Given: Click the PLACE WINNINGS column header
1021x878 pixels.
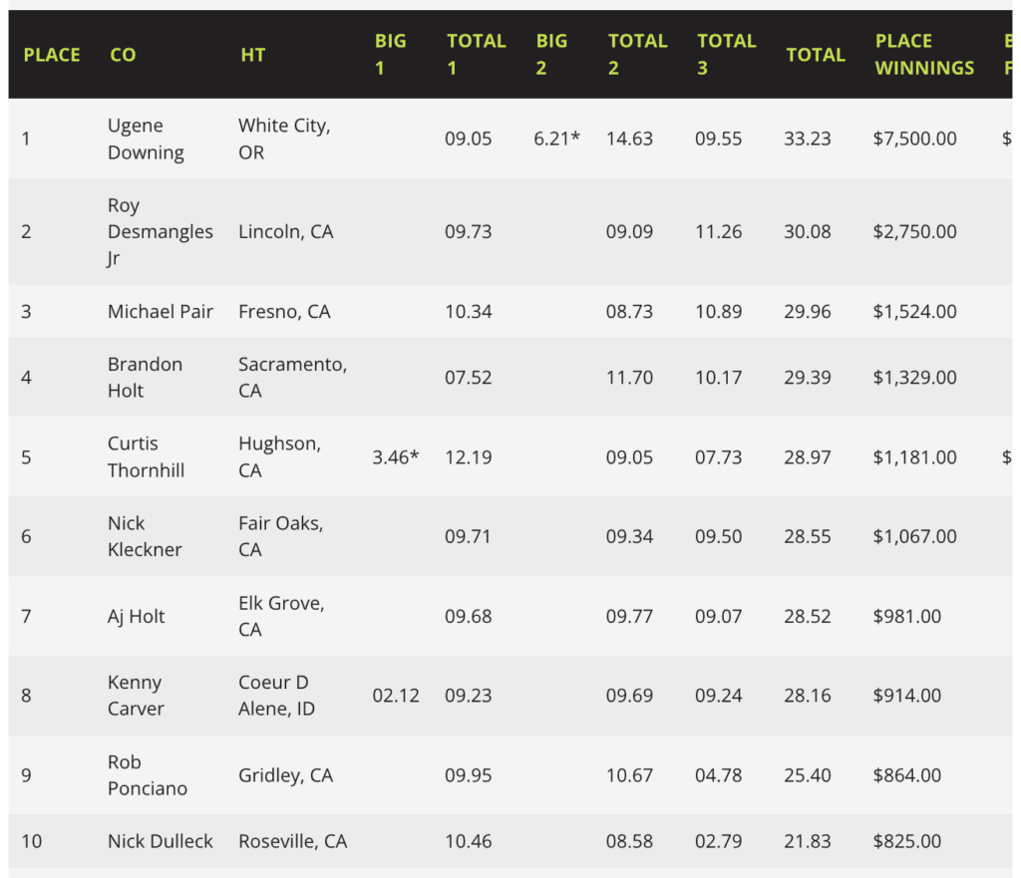Looking at the screenshot, I should coord(924,55).
